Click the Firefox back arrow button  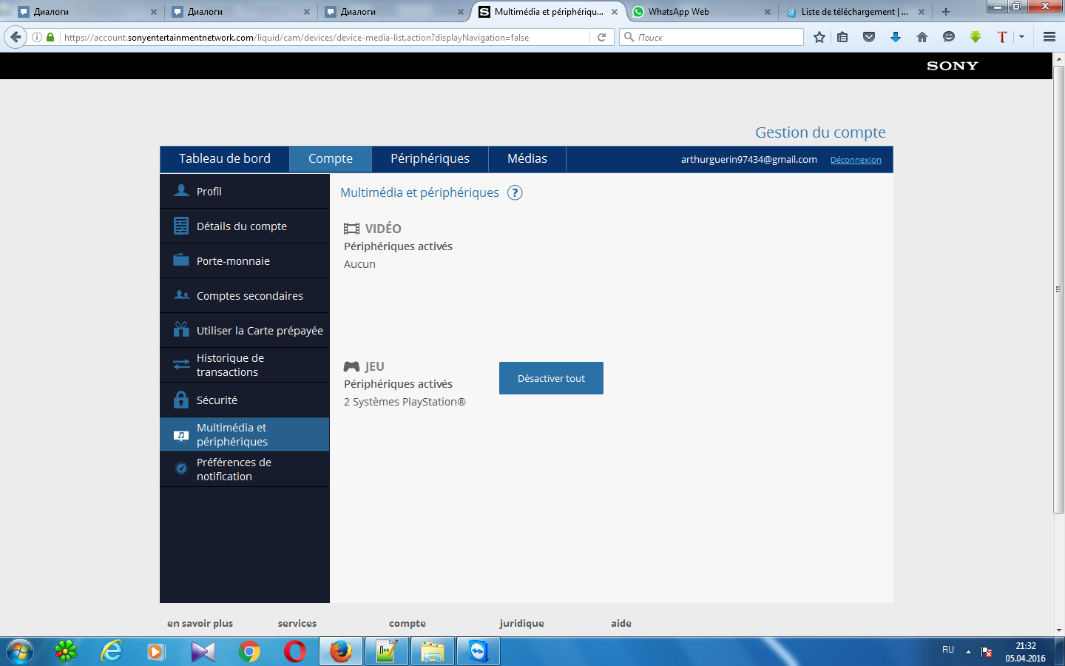(16, 37)
